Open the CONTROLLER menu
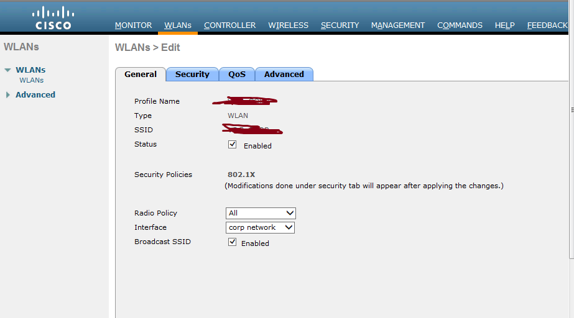The height and width of the screenshot is (318, 574). point(230,25)
